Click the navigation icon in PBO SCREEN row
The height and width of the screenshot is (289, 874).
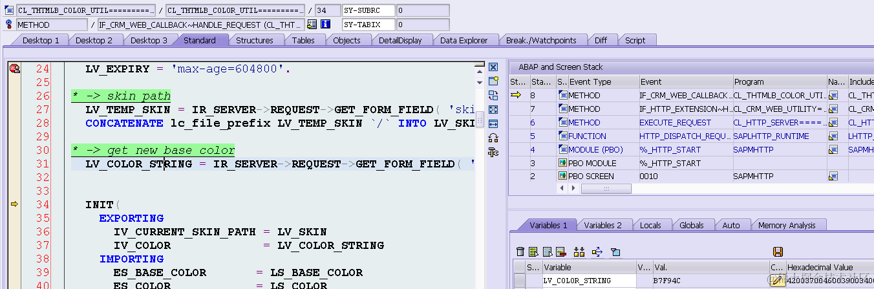pyautogui.click(x=834, y=177)
